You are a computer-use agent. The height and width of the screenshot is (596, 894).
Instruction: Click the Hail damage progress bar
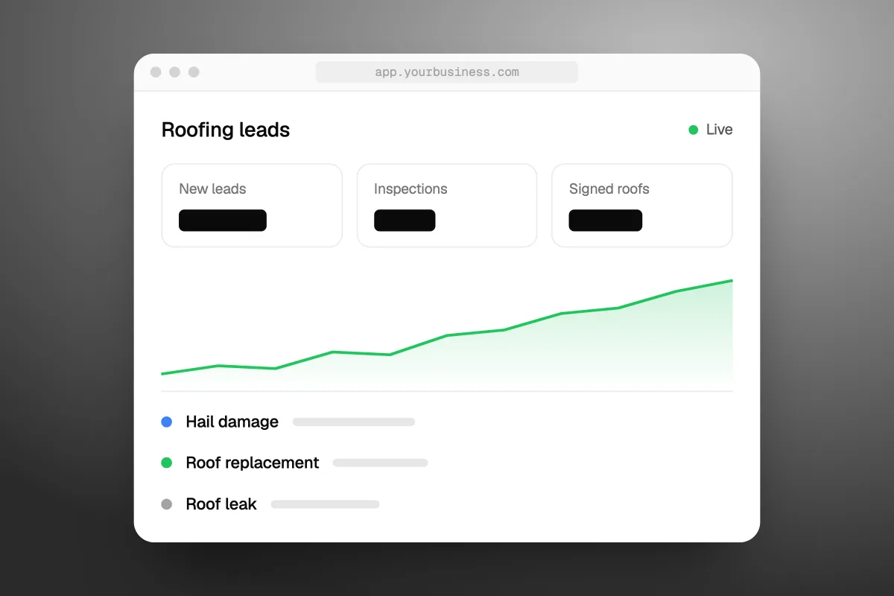tap(354, 422)
